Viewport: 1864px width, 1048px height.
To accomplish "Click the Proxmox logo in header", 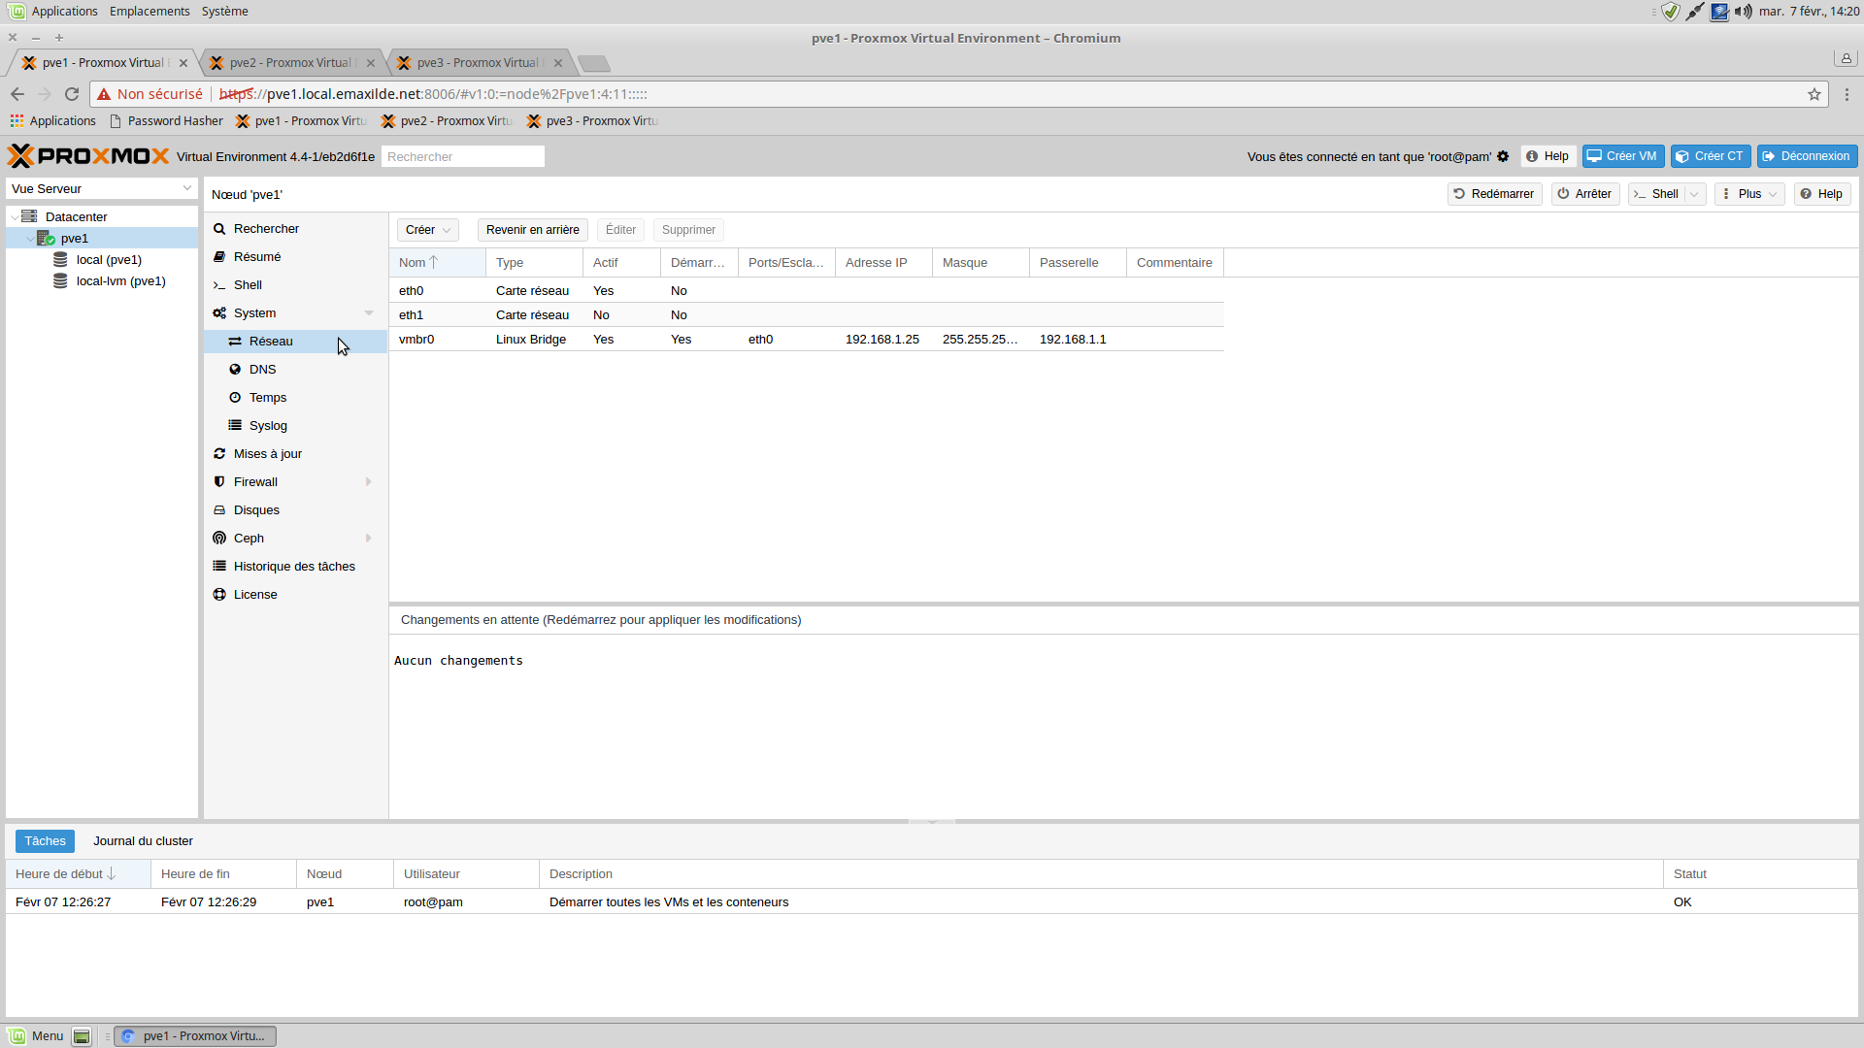I will [x=88, y=156].
